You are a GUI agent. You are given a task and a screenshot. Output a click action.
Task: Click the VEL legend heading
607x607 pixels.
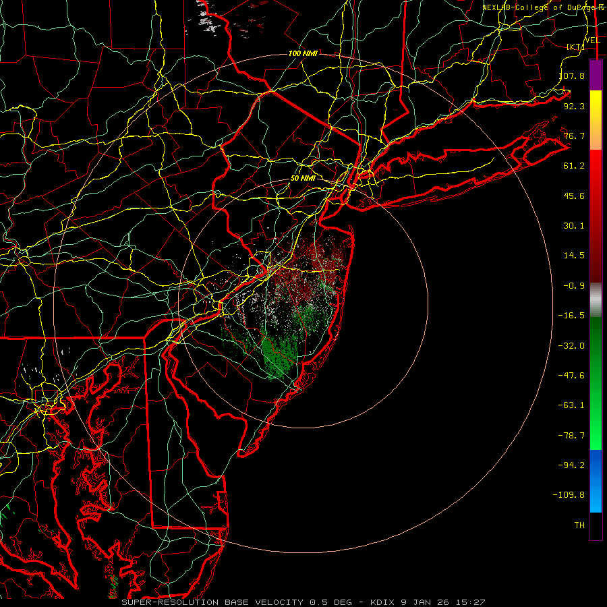(592, 40)
